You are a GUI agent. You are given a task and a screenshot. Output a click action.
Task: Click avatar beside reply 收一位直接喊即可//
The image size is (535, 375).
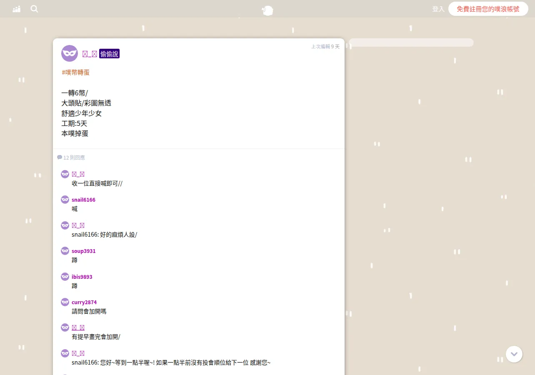(65, 174)
